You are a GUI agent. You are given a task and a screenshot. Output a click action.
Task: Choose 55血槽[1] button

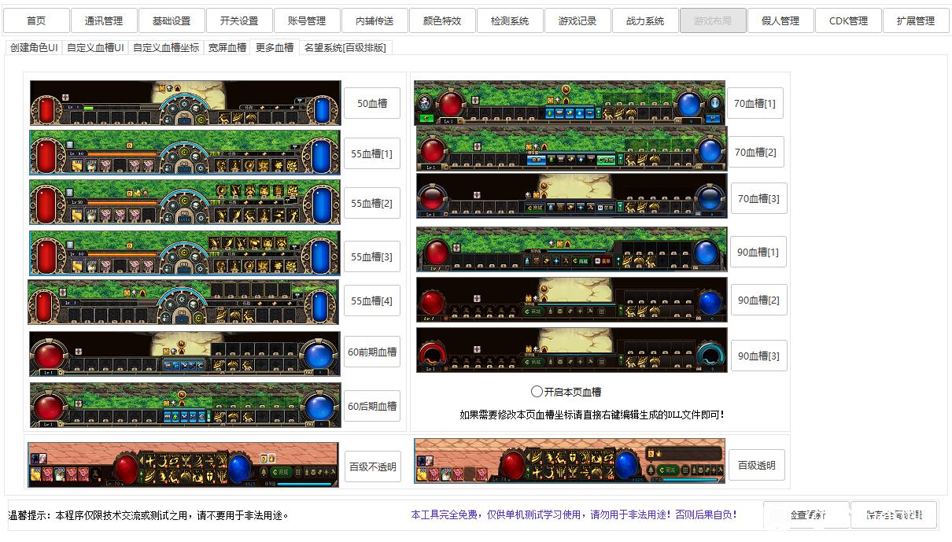[372, 153]
